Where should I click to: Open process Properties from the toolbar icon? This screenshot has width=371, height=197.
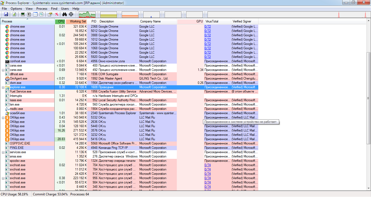click(50, 14)
